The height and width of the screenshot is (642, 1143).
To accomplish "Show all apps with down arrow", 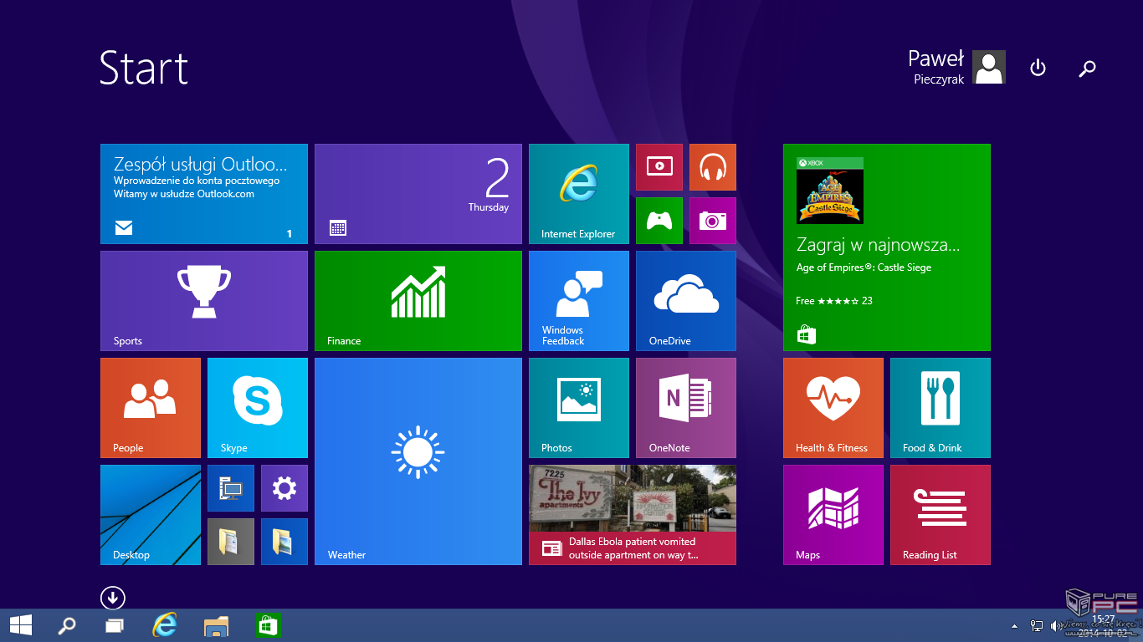I will (x=112, y=598).
